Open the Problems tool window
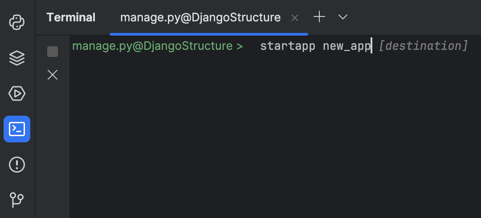 (17, 165)
